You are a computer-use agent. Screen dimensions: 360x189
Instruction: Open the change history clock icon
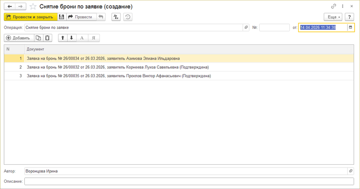(128, 17)
